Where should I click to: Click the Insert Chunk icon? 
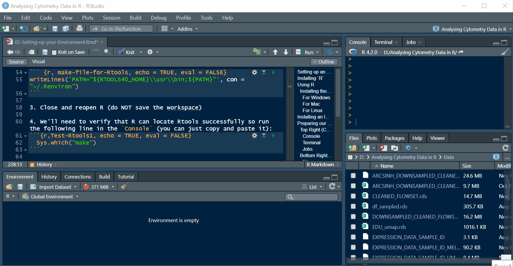click(257, 52)
